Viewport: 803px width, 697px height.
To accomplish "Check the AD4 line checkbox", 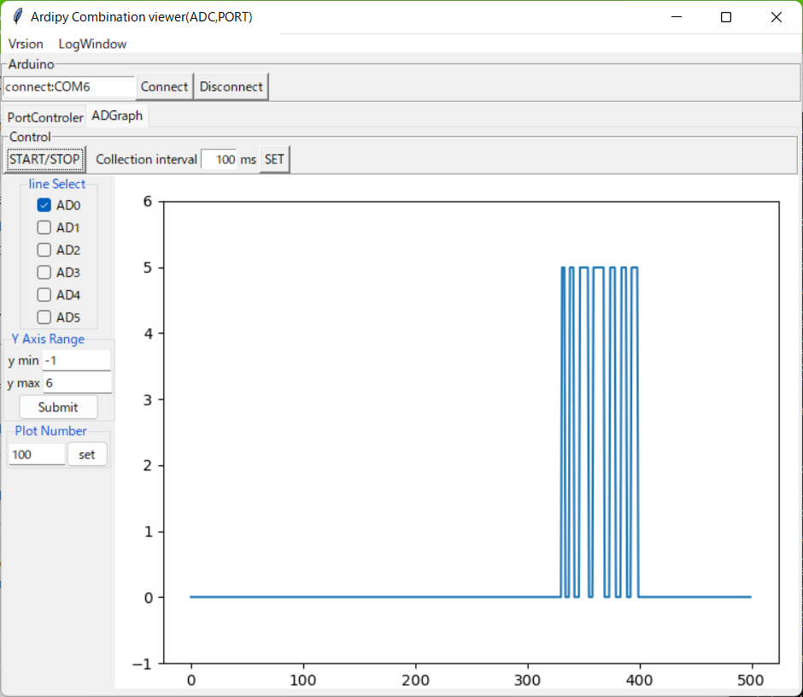I will tap(44, 295).
